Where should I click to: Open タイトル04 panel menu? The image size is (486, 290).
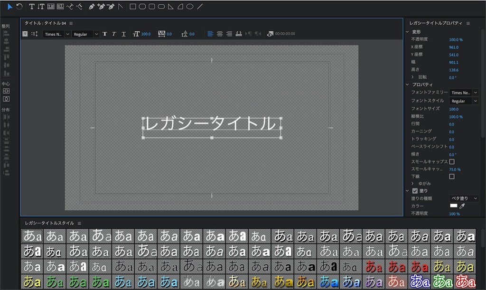pyautogui.click(x=71, y=23)
